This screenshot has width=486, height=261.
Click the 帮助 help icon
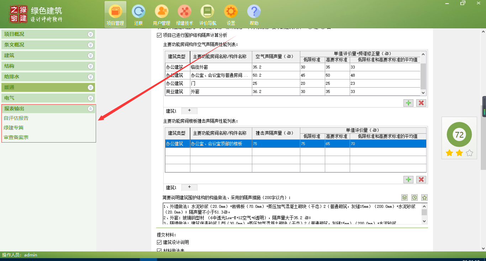254,12
